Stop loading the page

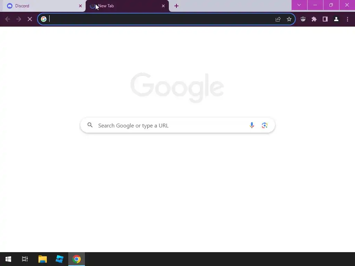[30, 19]
